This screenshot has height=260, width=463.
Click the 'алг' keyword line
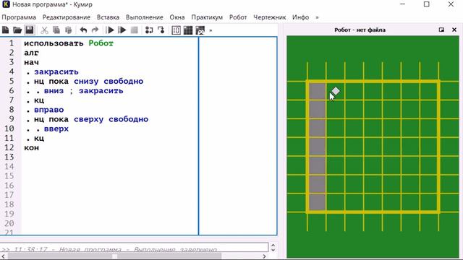click(x=32, y=53)
